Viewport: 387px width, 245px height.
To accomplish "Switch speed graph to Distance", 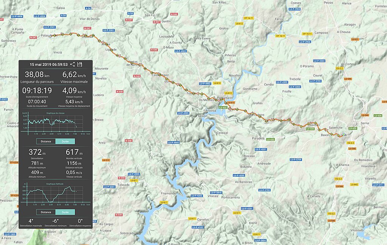I will pos(46,142).
